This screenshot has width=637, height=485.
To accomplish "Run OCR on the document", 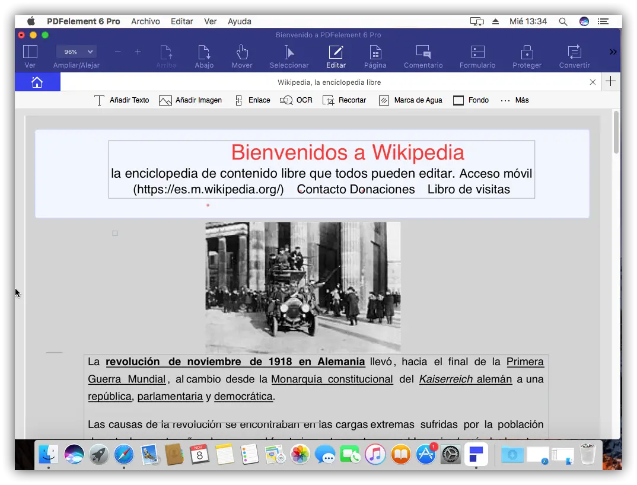I will [296, 100].
